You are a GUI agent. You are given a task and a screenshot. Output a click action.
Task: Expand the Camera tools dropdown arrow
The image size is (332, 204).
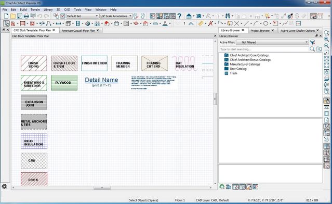pyautogui.click(x=203, y=16)
